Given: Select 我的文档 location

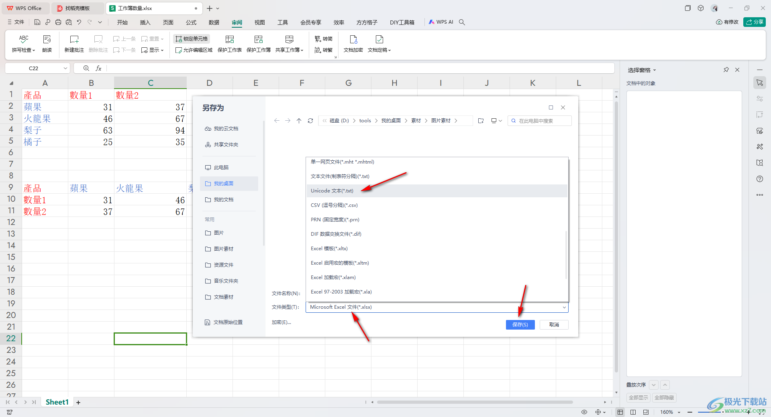Looking at the screenshot, I should [229, 200].
